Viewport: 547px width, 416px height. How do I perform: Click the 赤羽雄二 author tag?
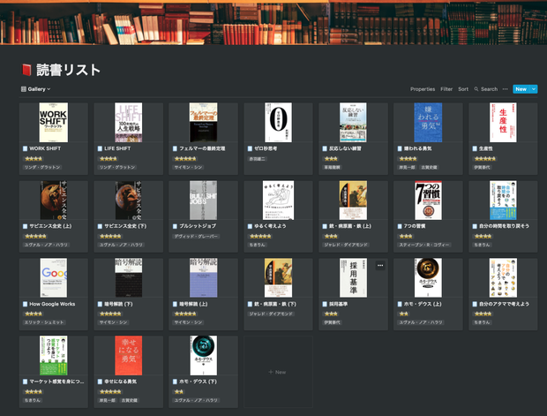[x=257, y=159]
